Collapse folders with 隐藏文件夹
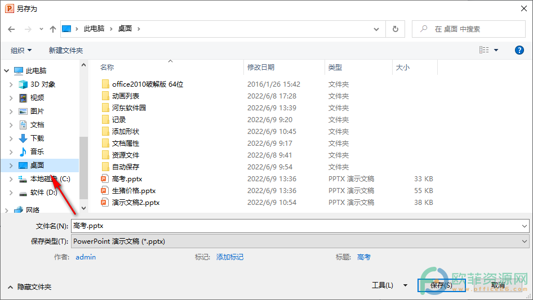Image resolution: width=533 pixels, height=300 pixels. coord(29,287)
